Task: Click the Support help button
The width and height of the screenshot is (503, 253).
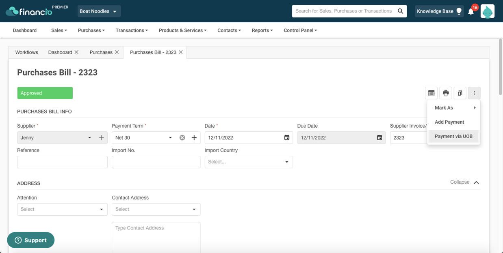Action: pos(31,240)
